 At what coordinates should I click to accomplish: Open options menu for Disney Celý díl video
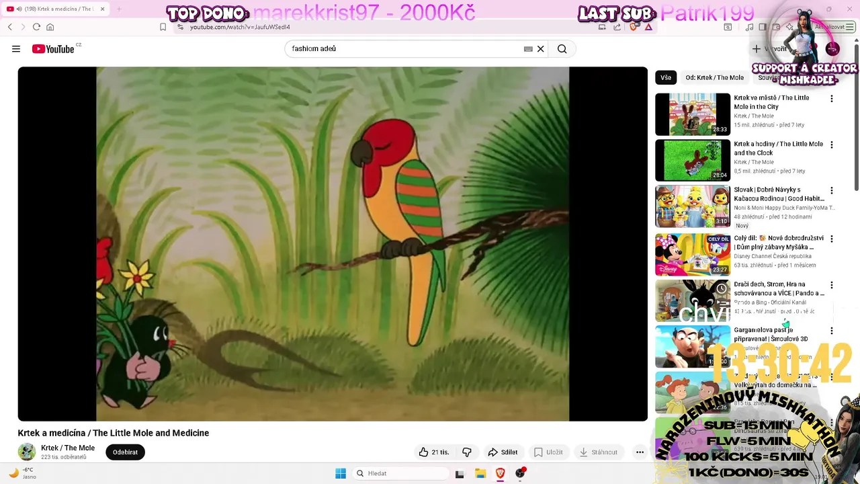[x=832, y=239]
